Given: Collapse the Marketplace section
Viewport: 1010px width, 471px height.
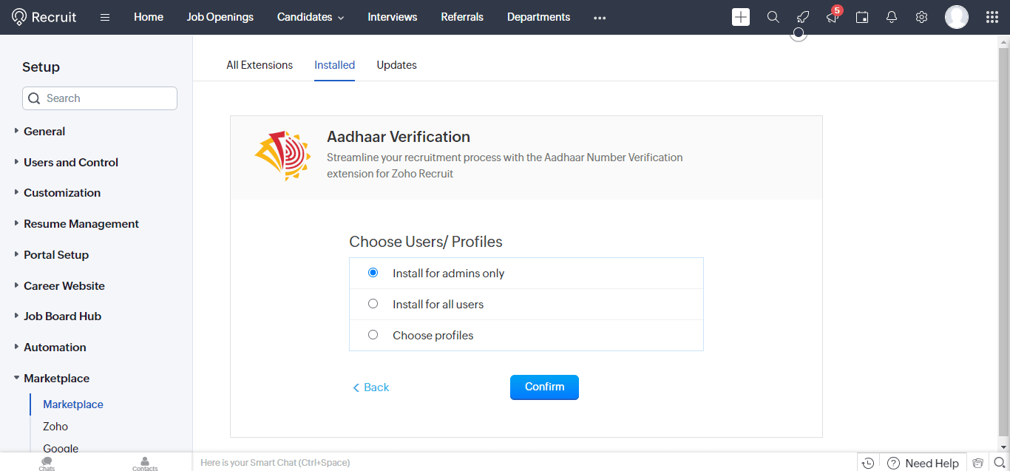Looking at the screenshot, I should pos(56,379).
